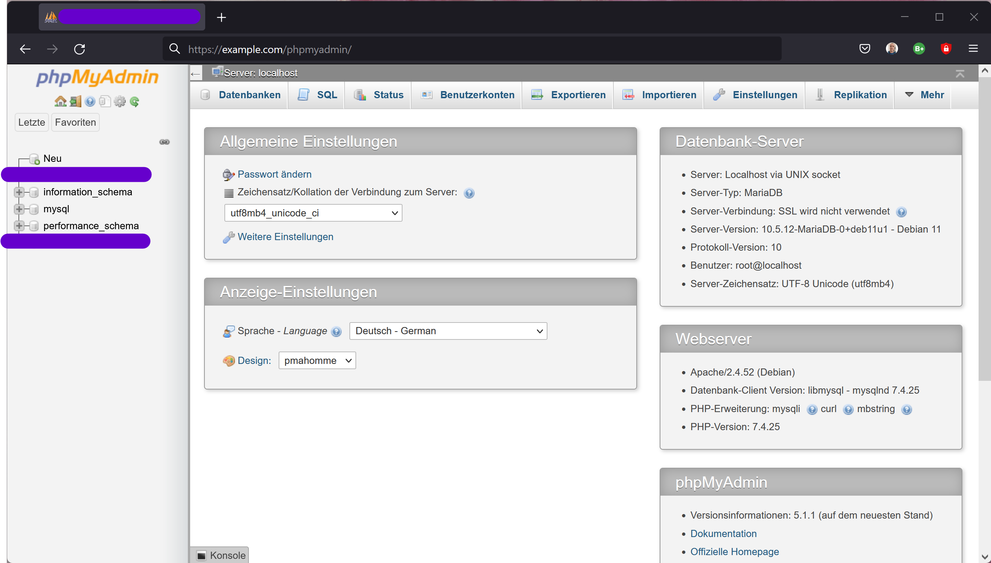Collapse the top panel with double-arrow icon

960,73
